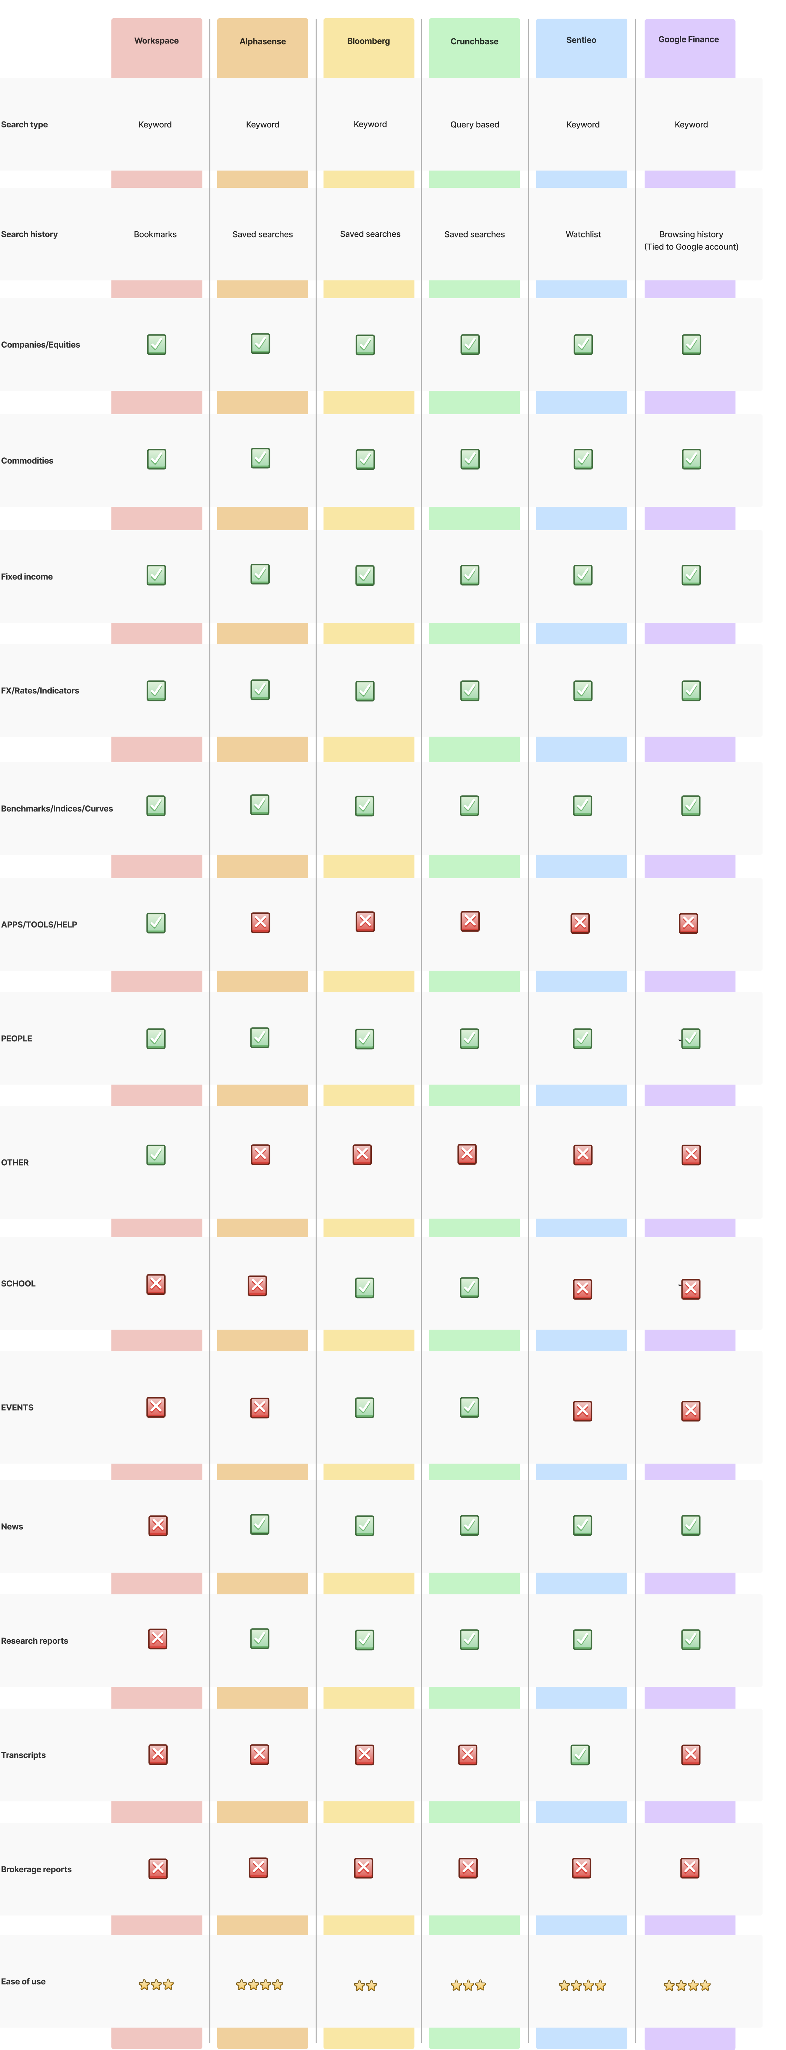
Task: Click Crunchbase's green checkmark for EVENTS
Action: click(x=470, y=1407)
